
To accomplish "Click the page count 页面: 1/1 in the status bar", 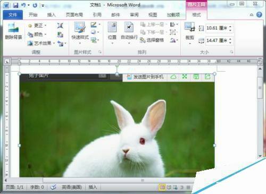I will pyautogui.click(x=14, y=187).
